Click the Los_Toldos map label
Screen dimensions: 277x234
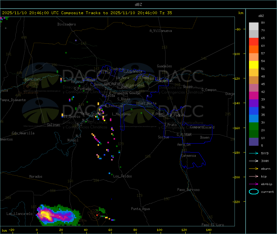122,176
